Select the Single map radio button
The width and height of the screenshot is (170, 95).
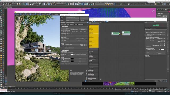pyautogui.click(x=62, y=54)
